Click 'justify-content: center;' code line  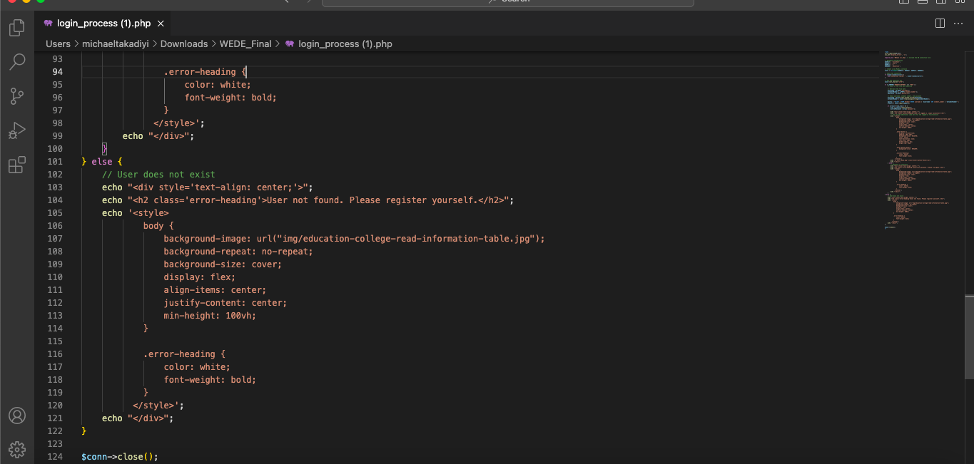click(x=225, y=303)
